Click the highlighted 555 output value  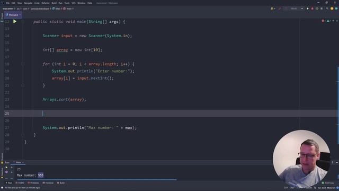(x=41, y=175)
